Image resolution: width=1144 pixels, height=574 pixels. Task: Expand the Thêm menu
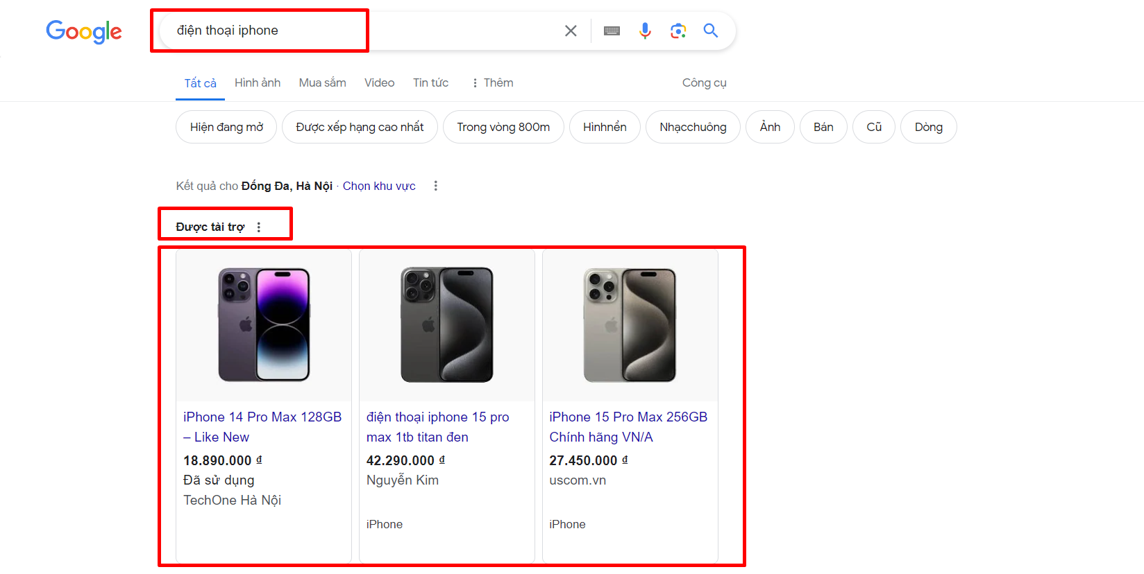tap(492, 82)
